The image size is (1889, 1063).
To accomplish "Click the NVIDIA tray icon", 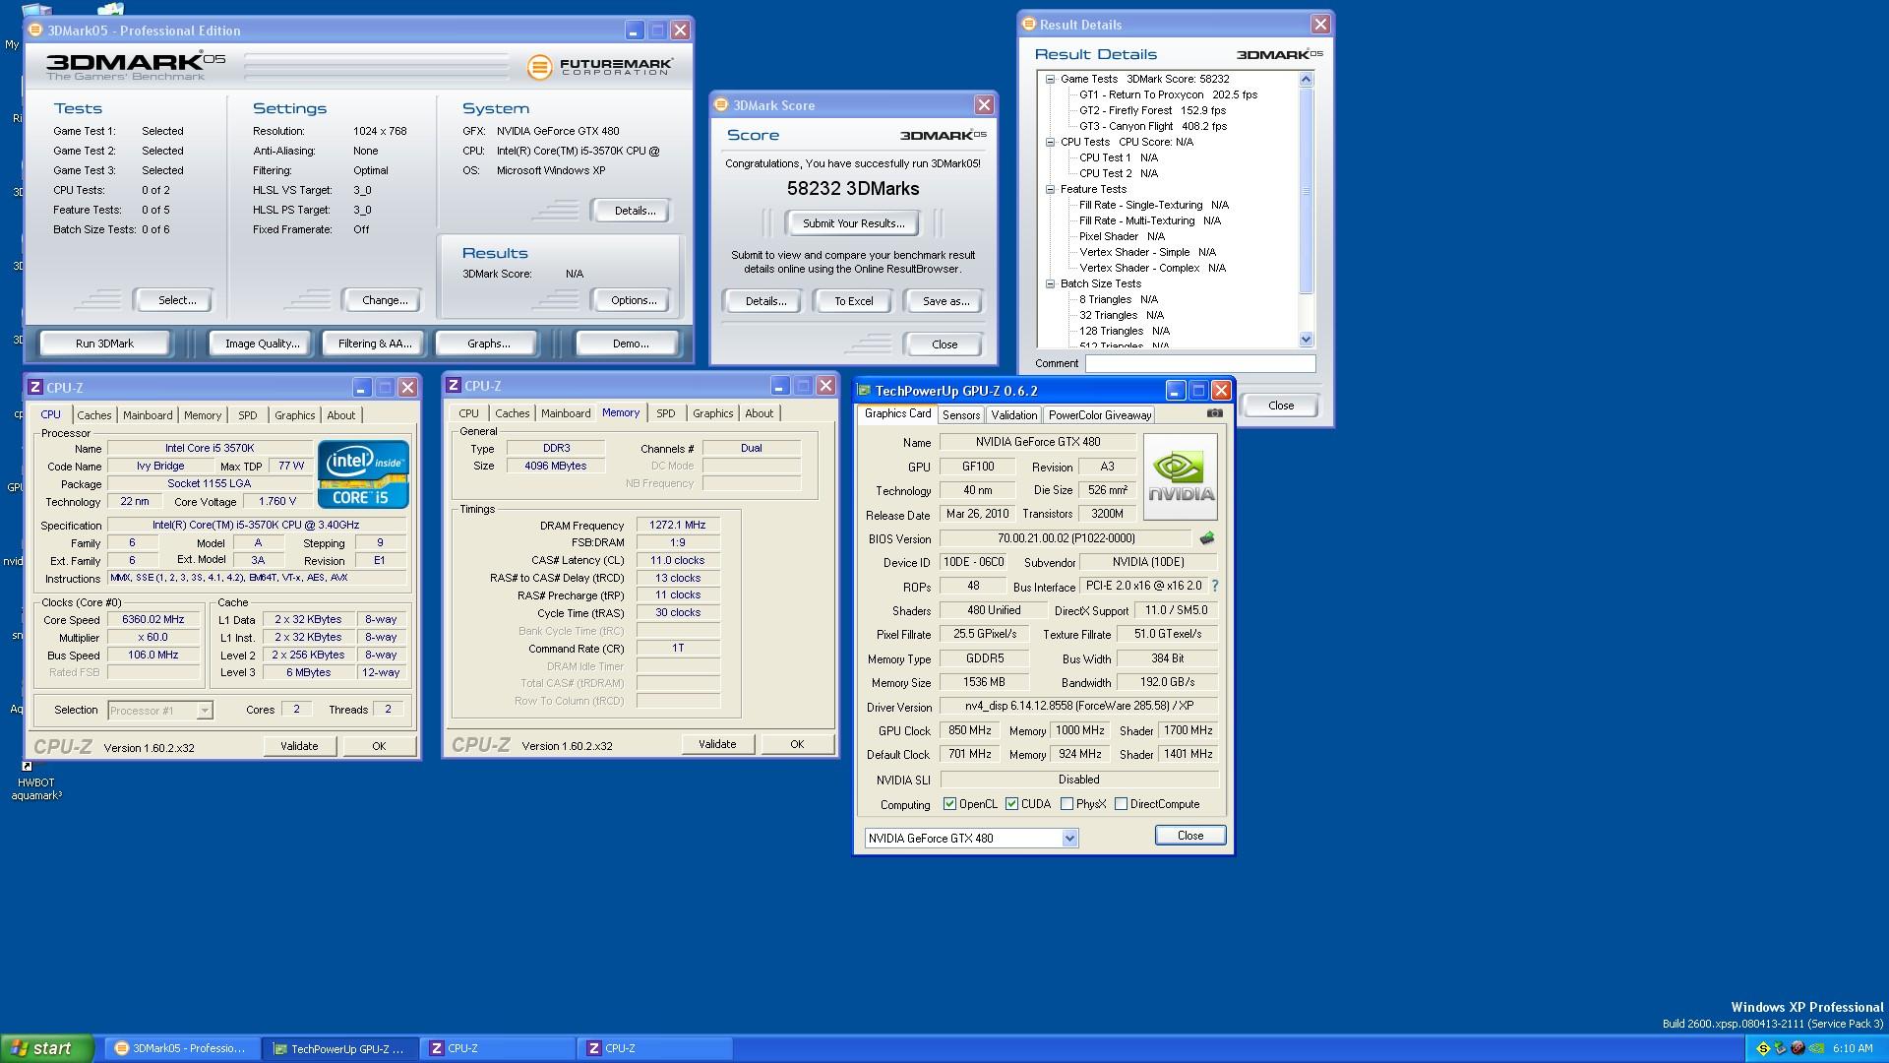I will [1816, 1049].
